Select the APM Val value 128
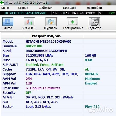116x116 pixels. coord(29,83)
